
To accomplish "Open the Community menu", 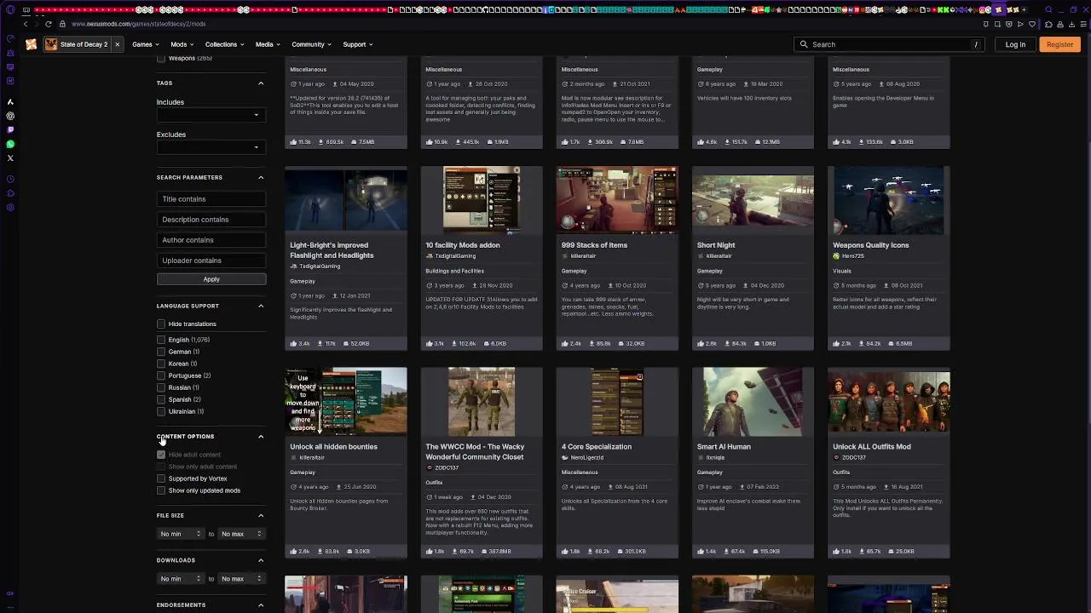I will pyautogui.click(x=311, y=44).
